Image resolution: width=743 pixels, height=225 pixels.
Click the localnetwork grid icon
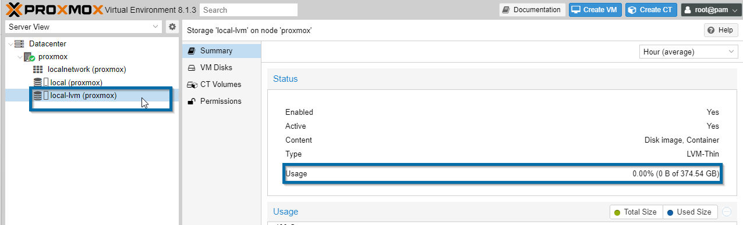[38, 69]
